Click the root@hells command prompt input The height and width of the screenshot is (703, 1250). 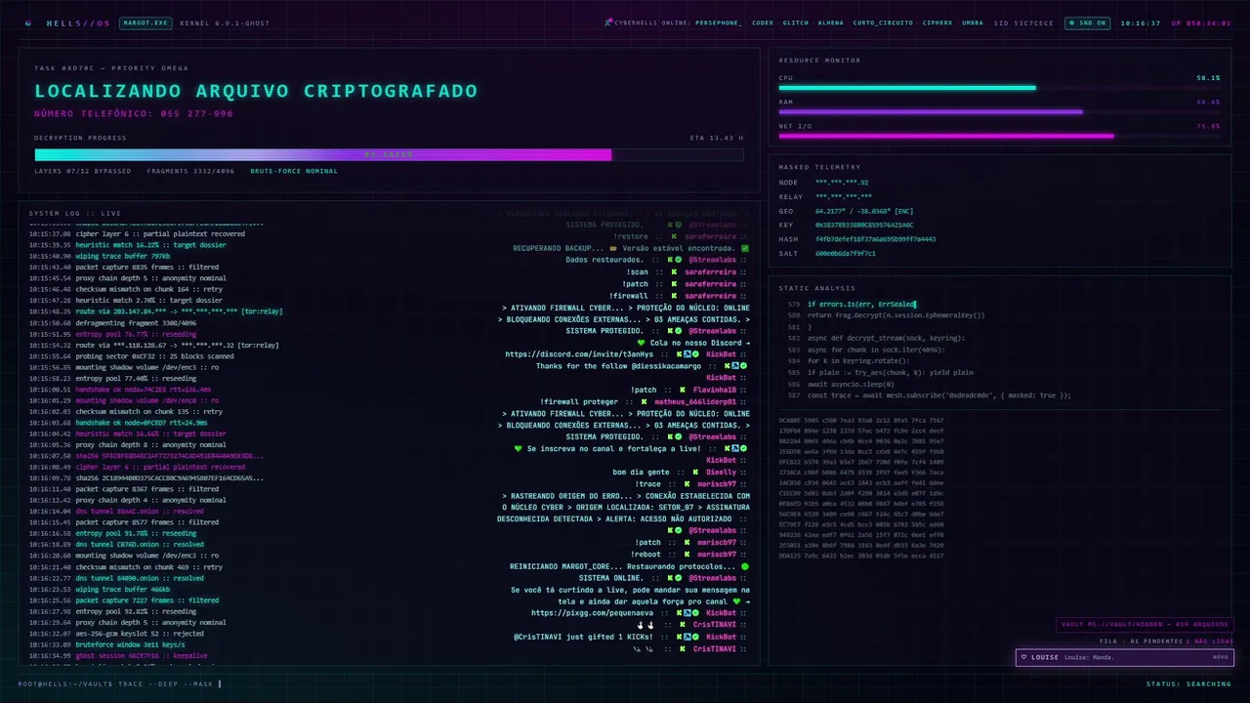[x=120, y=683]
